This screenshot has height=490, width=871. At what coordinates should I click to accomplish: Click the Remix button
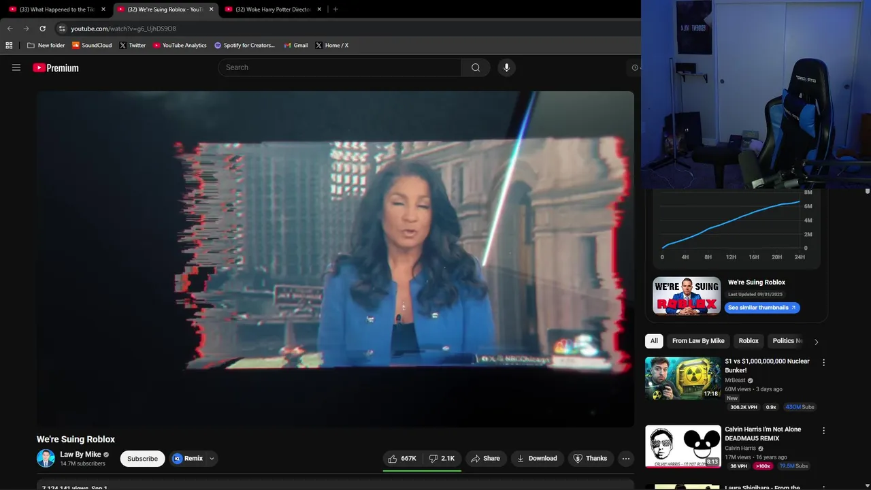[188, 459]
